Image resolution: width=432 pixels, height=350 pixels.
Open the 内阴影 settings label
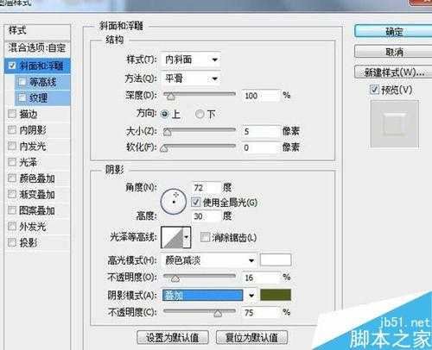point(33,130)
